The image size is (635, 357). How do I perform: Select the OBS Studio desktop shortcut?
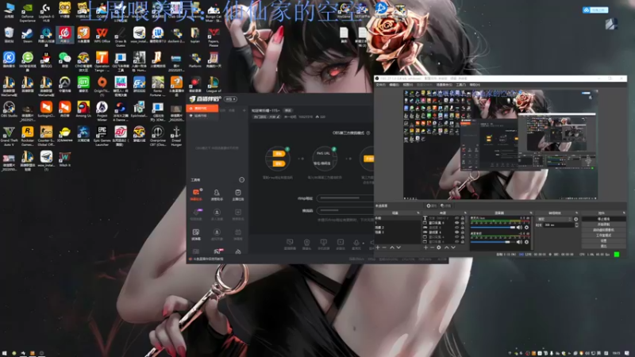coord(9,109)
